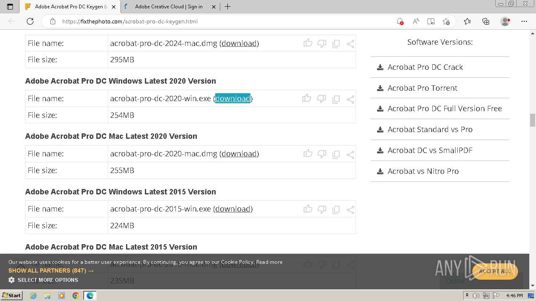Click the page vertical scrollbar thumb

533,120
